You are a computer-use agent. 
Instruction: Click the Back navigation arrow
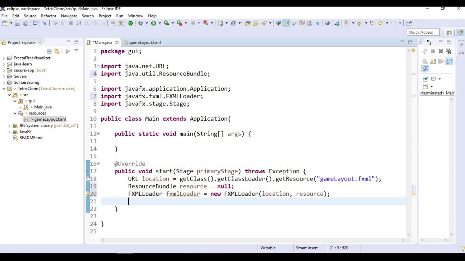[380, 23]
